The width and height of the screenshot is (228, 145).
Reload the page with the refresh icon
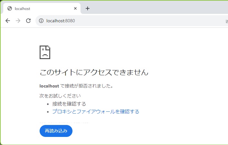coord(28,21)
